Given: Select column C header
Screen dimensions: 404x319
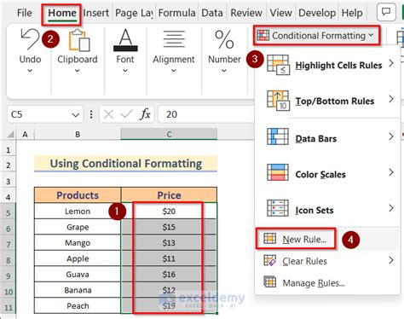Looking at the screenshot, I should pyautogui.click(x=169, y=134).
